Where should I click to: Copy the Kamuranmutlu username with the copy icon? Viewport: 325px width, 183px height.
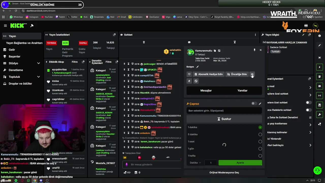(x=215, y=51)
